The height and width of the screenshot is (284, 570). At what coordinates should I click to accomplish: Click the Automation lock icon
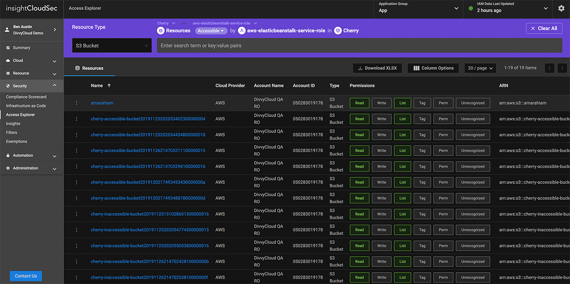pyautogui.click(x=8, y=156)
